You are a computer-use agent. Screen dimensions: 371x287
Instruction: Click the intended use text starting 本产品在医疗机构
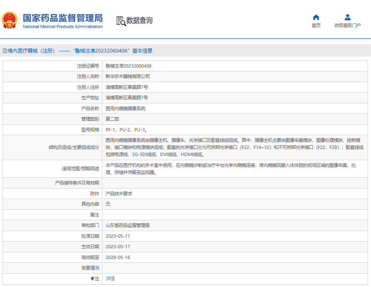point(231,169)
